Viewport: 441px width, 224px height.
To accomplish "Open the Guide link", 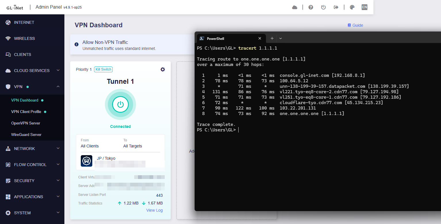I will 358,25.
